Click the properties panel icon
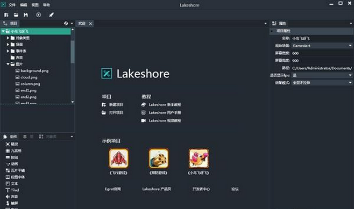 [x=274, y=23]
